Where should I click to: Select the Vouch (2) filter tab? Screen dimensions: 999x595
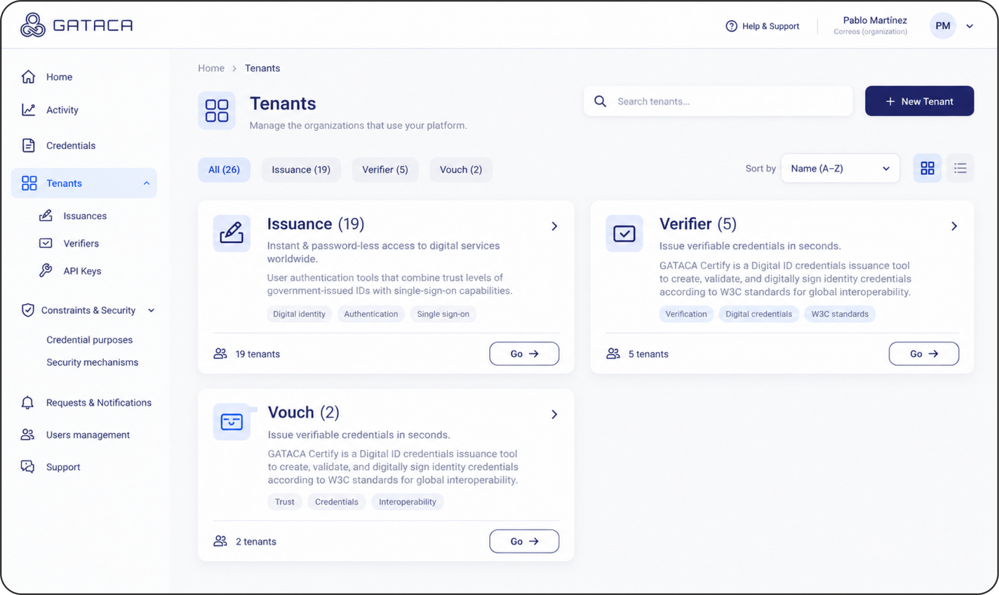pyautogui.click(x=461, y=170)
